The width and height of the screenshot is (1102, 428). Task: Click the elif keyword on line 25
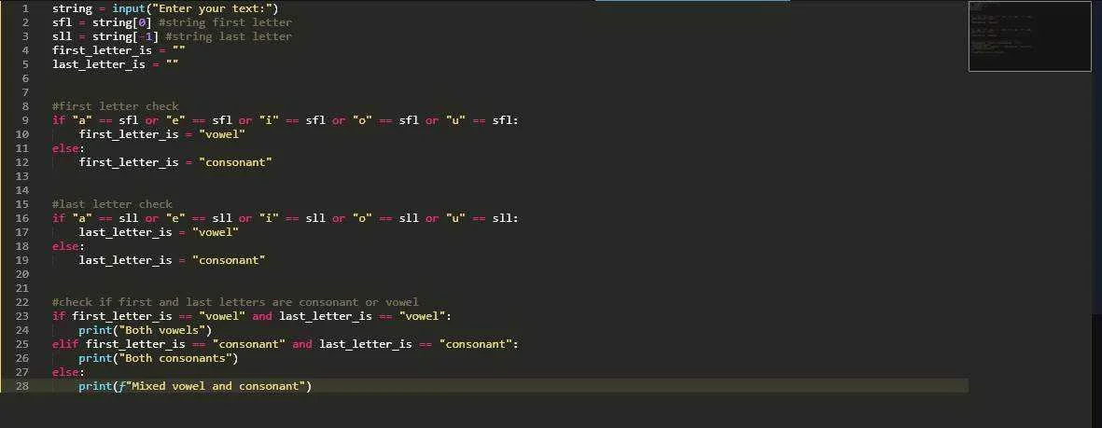coord(65,344)
